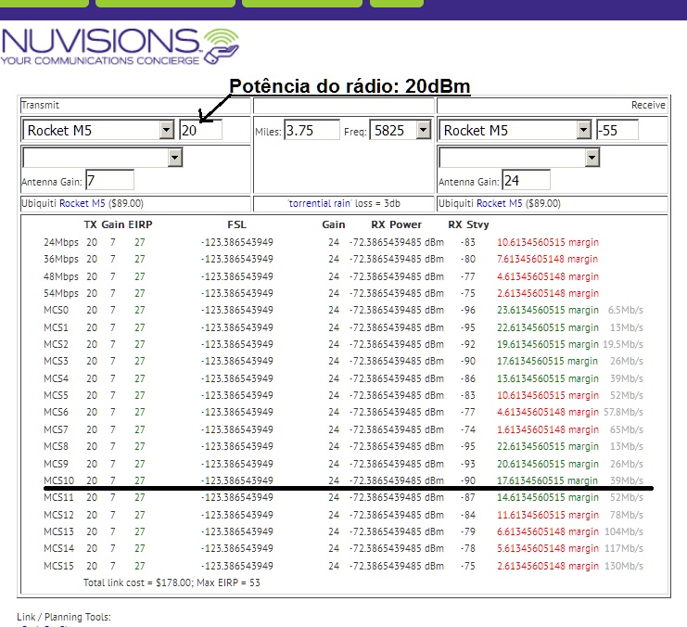Click the MCS14 row label
This screenshot has height=627, width=687.
[58, 548]
